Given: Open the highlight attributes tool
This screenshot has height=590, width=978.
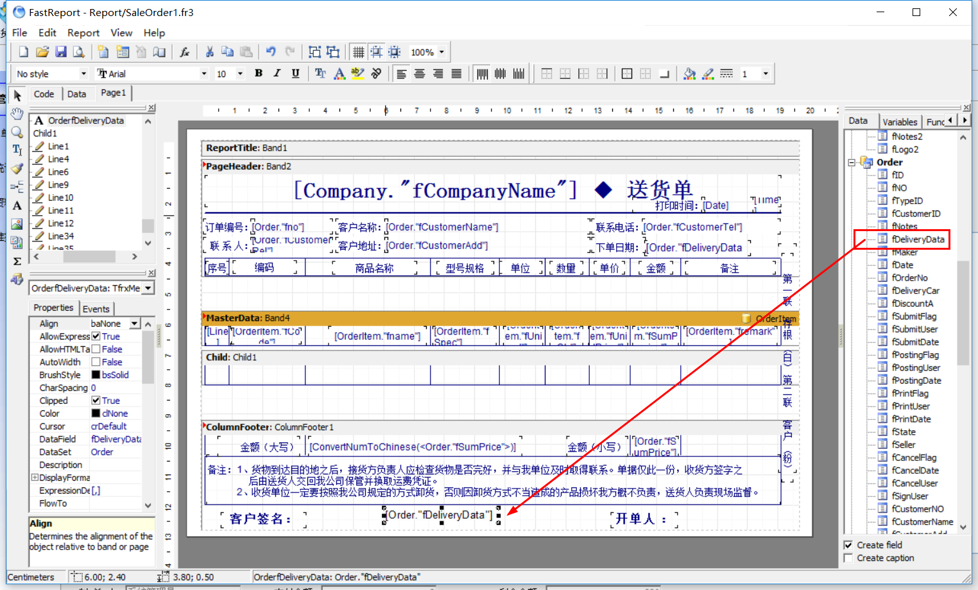Looking at the screenshot, I should pyautogui.click(x=358, y=74).
